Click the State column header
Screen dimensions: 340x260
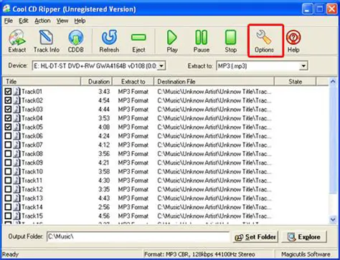295,82
